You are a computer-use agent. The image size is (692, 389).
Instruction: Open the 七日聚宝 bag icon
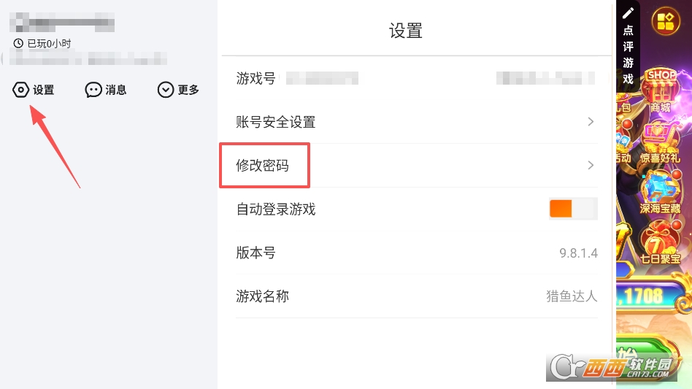660,243
